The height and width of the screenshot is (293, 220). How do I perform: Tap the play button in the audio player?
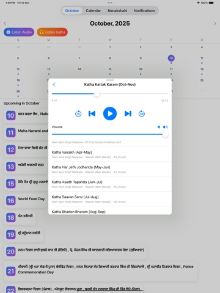[x=110, y=114]
